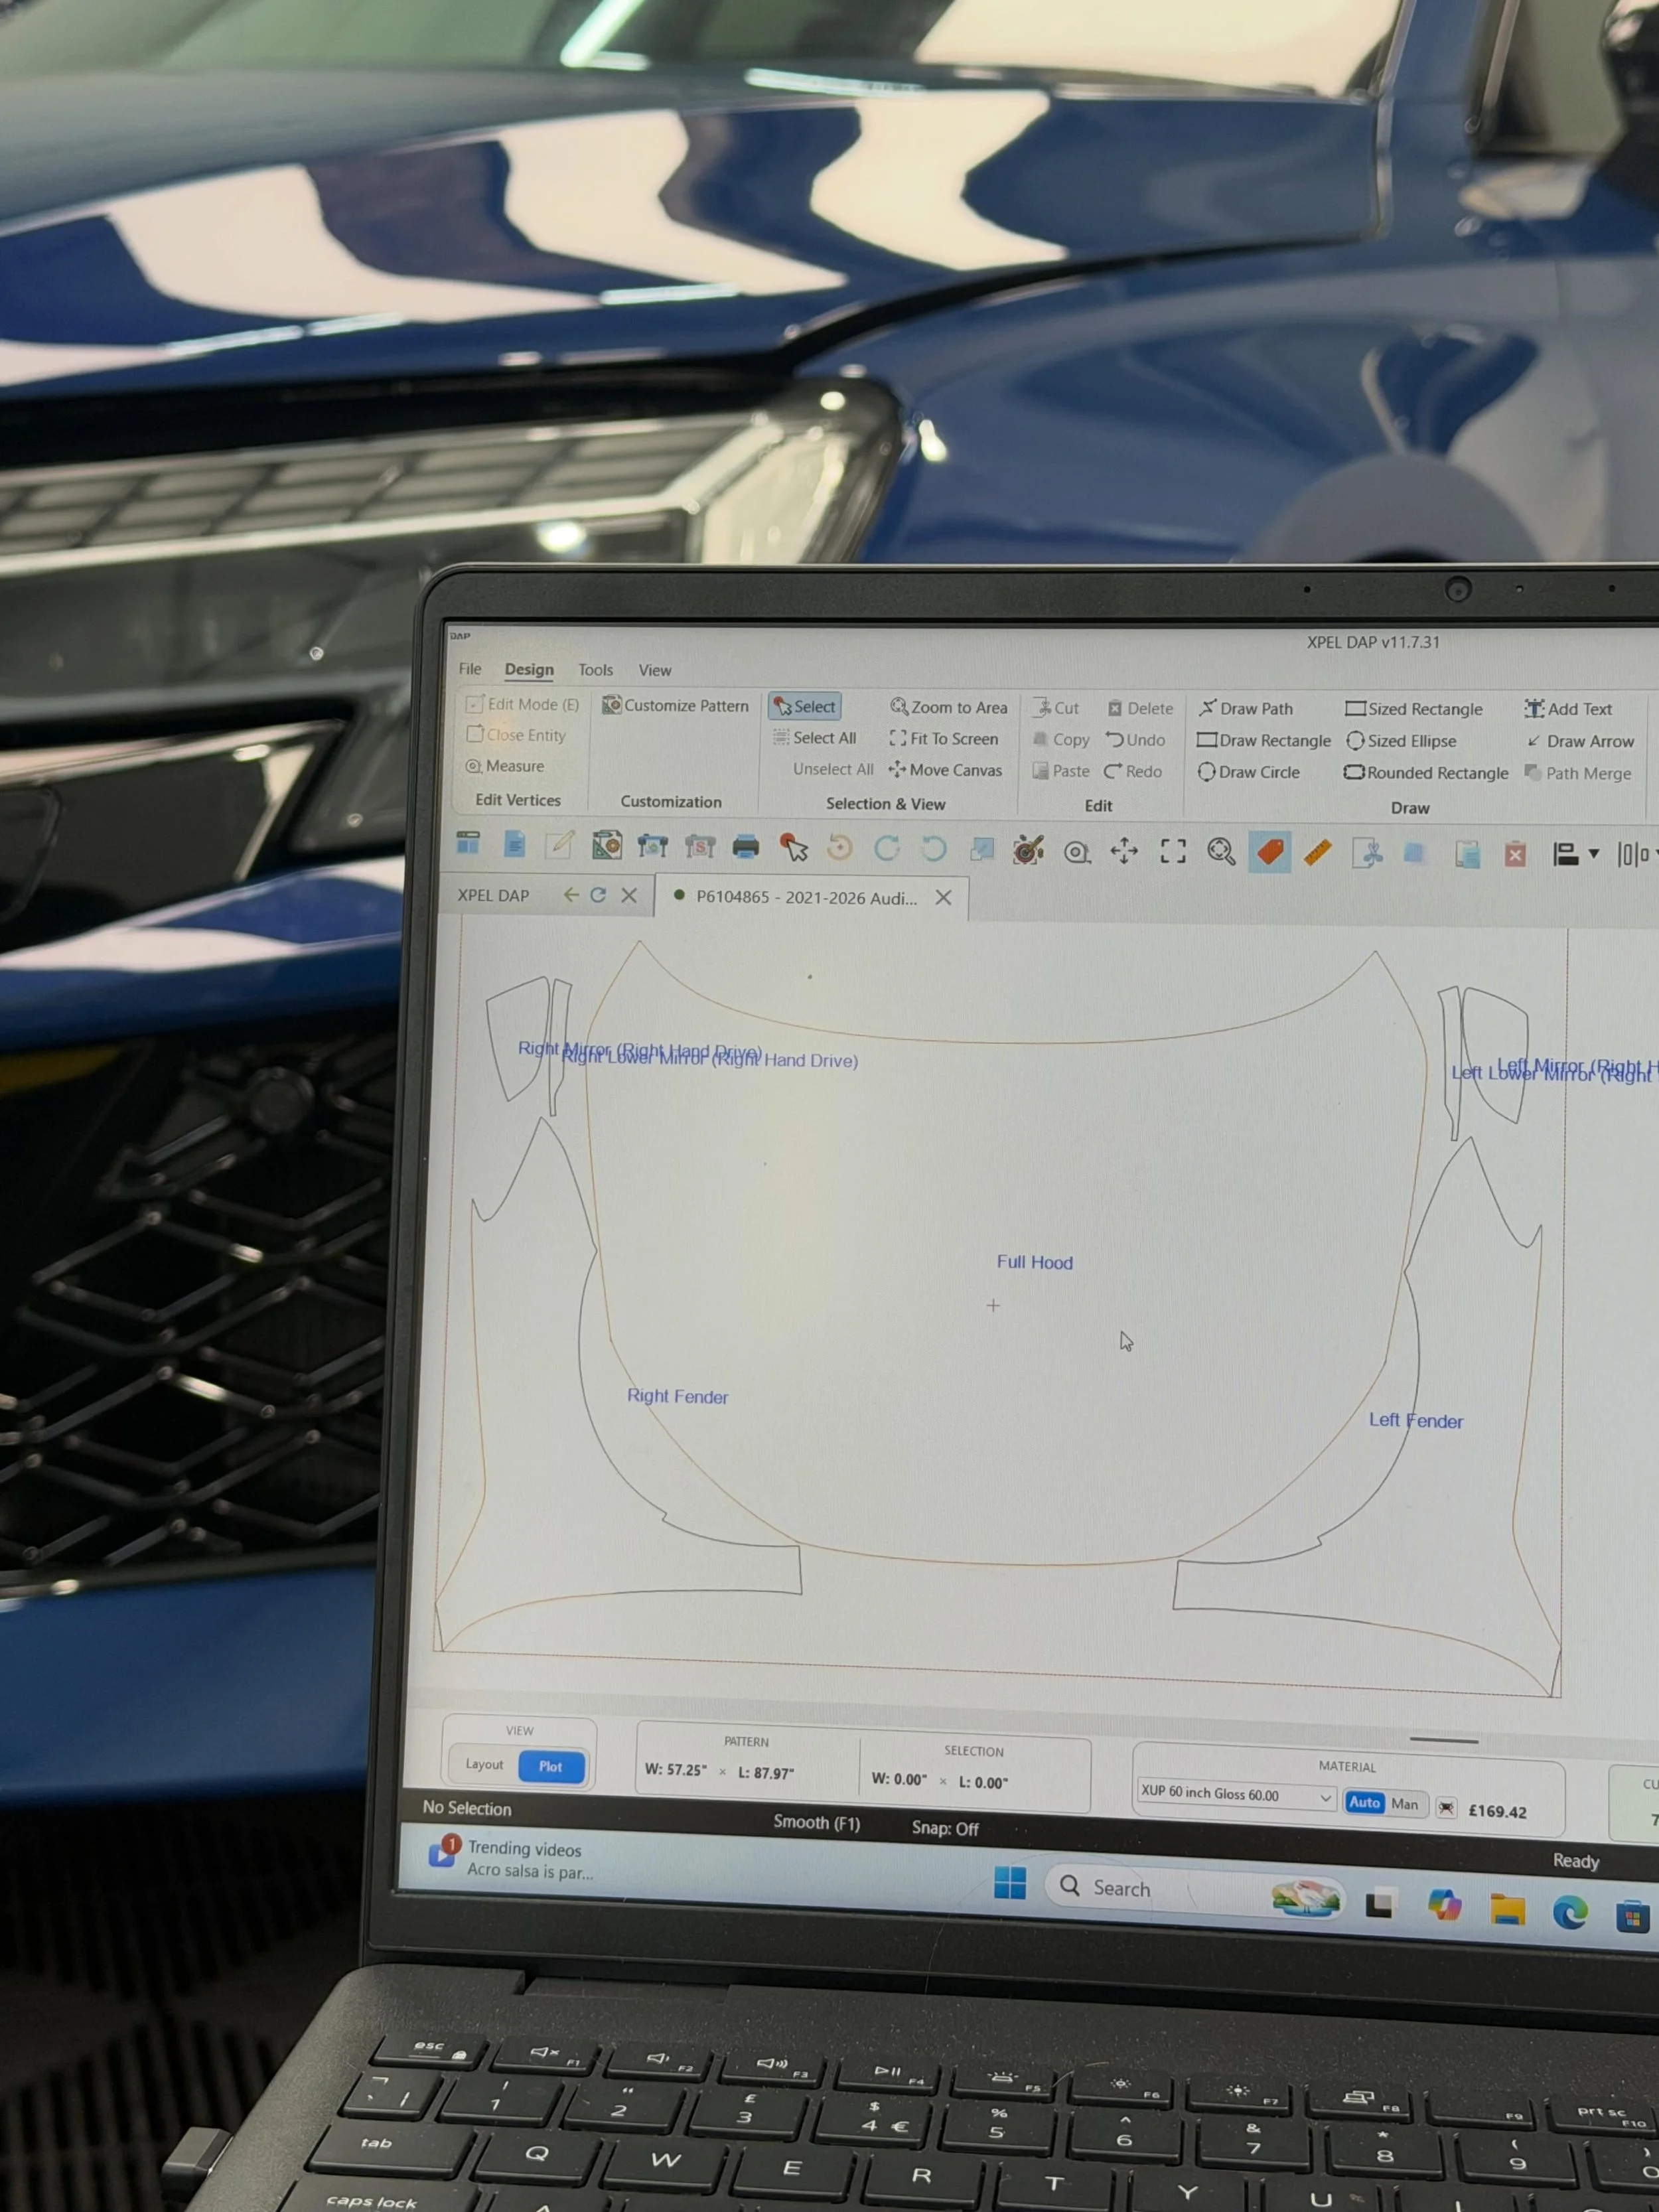Screen dimensions: 1659x2212
Task: Click Rounded Rectangle
Action: click(1426, 773)
